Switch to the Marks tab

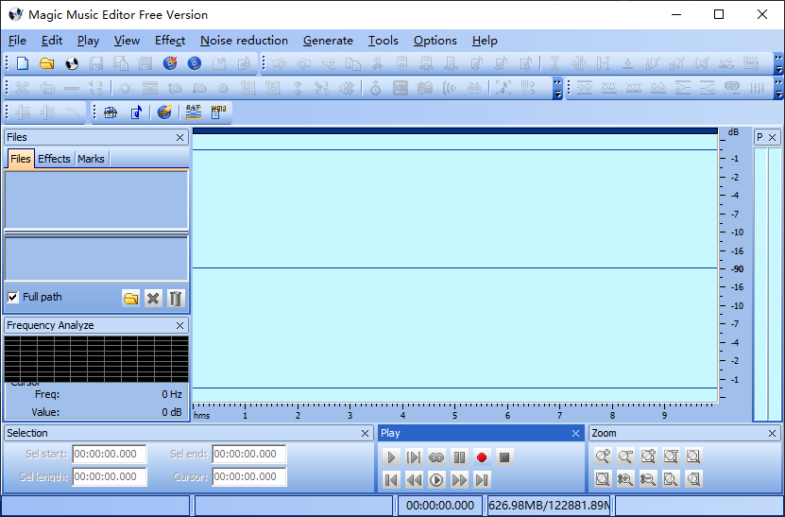91,159
